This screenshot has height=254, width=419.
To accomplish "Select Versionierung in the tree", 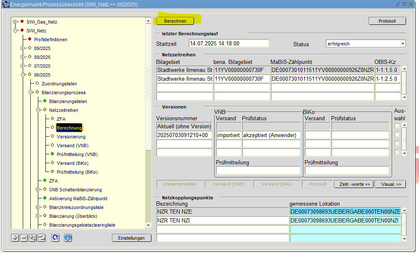I will [x=71, y=137].
